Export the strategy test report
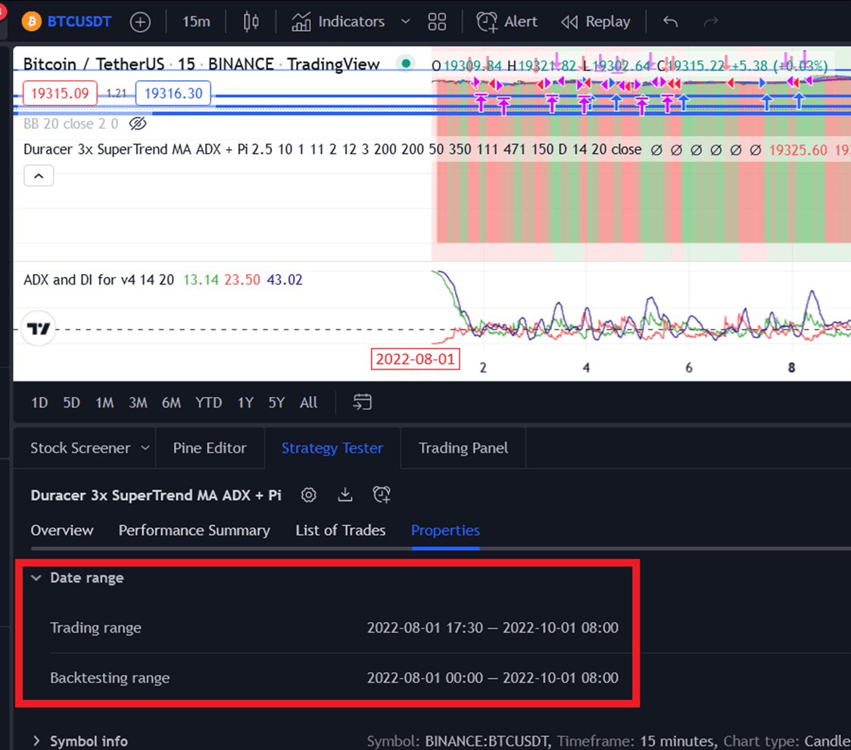The height and width of the screenshot is (750, 851). pyautogui.click(x=344, y=494)
